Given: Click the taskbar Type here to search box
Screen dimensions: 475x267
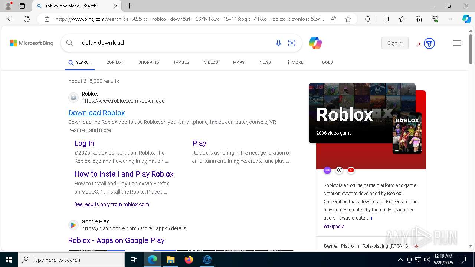Looking at the screenshot, I should (71, 260).
